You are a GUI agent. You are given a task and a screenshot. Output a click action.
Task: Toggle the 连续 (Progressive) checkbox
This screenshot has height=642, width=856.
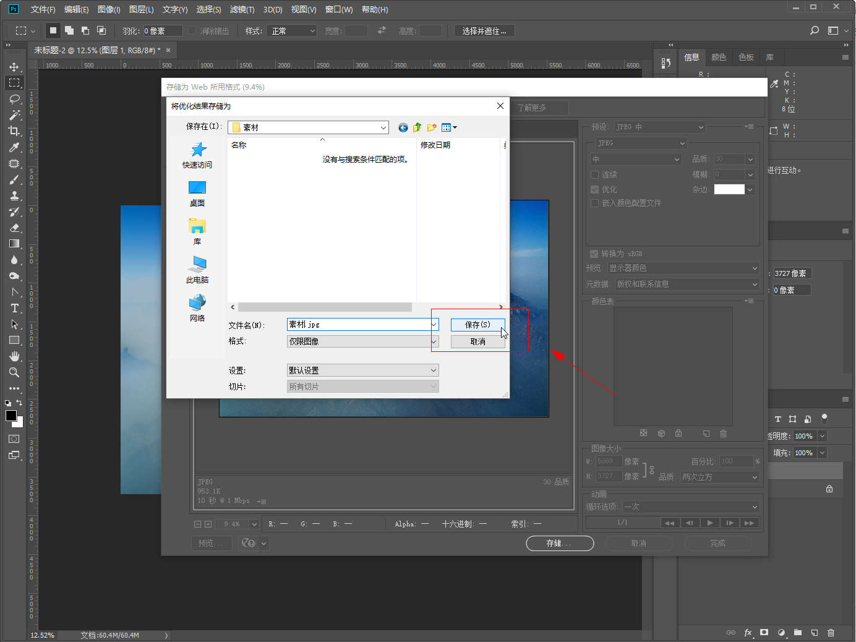[594, 174]
